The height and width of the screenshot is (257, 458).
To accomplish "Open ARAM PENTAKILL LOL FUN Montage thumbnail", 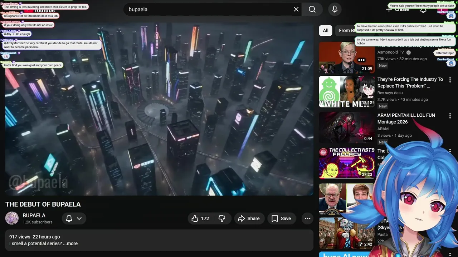I will click(x=347, y=127).
